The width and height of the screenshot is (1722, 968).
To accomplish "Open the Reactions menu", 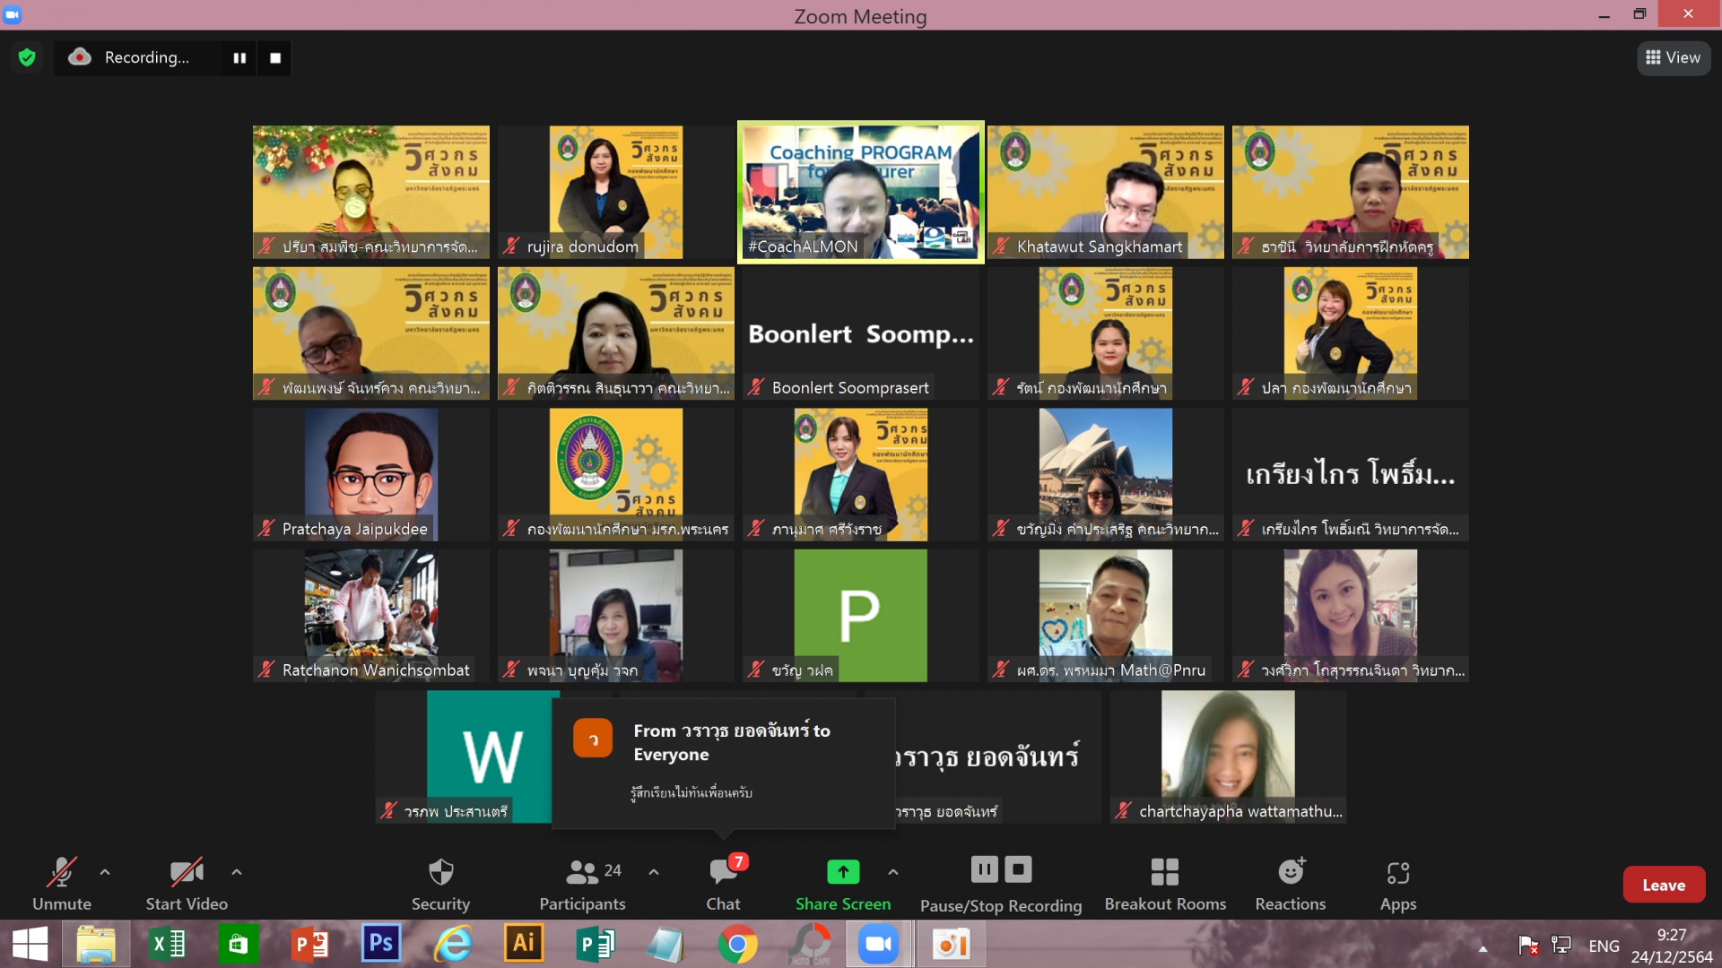I will click(x=1290, y=872).
